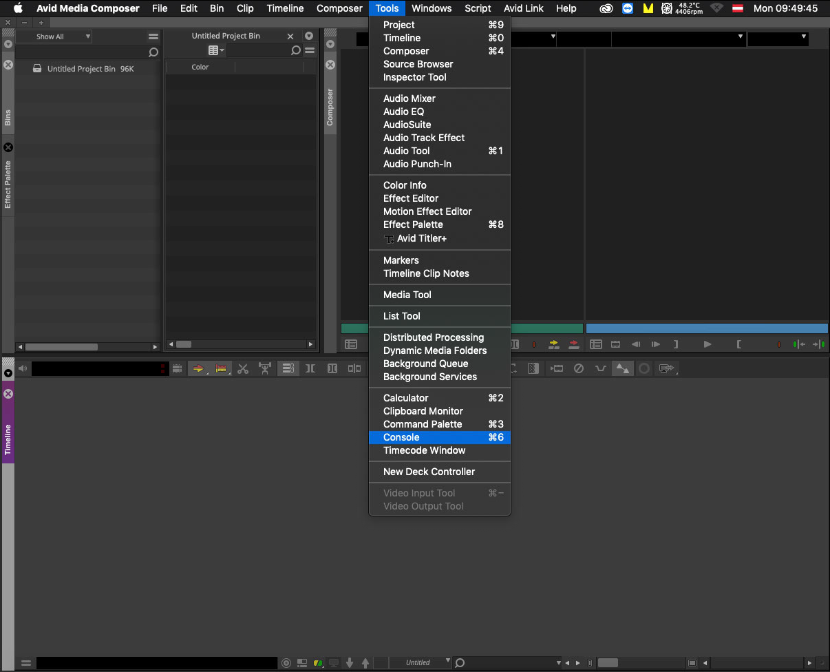Click the timeline hamburger menu at bottom left
830x672 pixels.
[x=26, y=663]
